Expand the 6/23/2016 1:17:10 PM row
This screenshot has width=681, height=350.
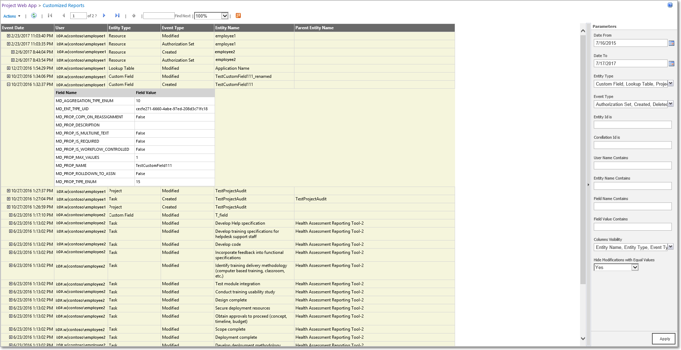click(11, 215)
